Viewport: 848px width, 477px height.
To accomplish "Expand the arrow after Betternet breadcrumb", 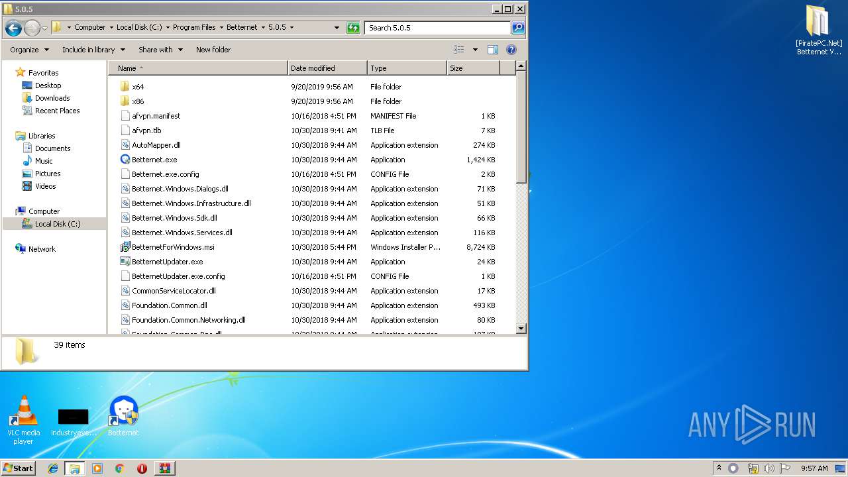I will (263, 28).
